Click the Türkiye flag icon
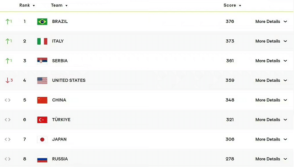Viewport: 294px width, 167px height. tap(42, 120)
